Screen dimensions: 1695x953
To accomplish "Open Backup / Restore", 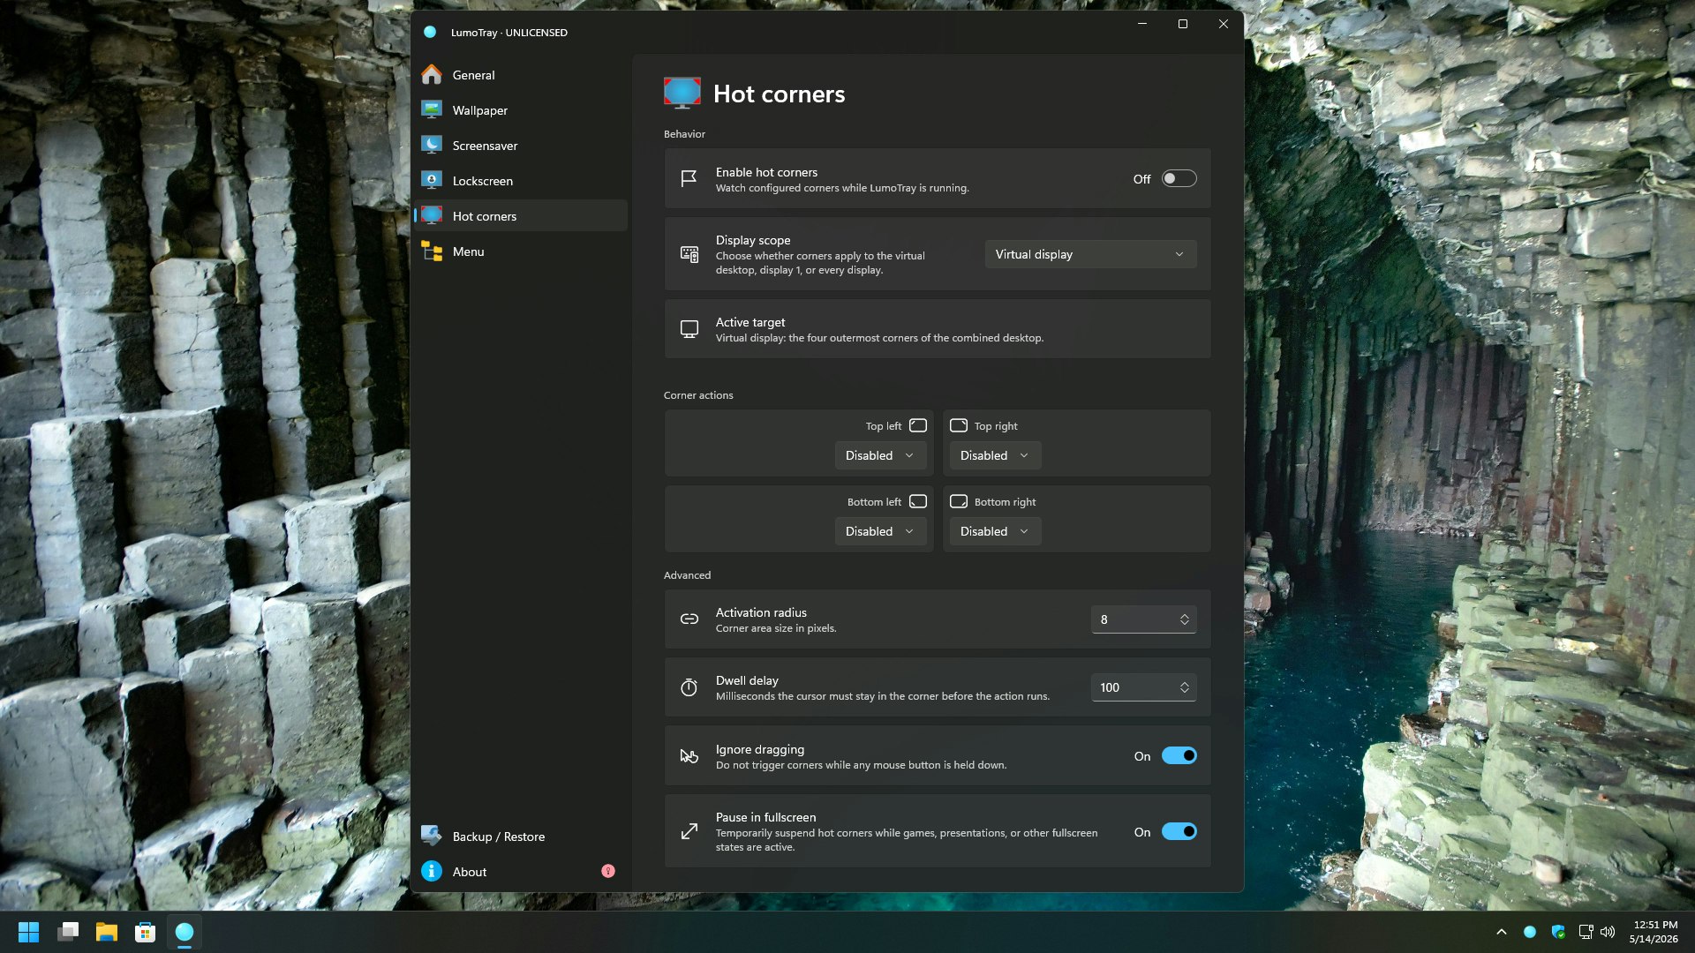I will (x=521, y=837).
